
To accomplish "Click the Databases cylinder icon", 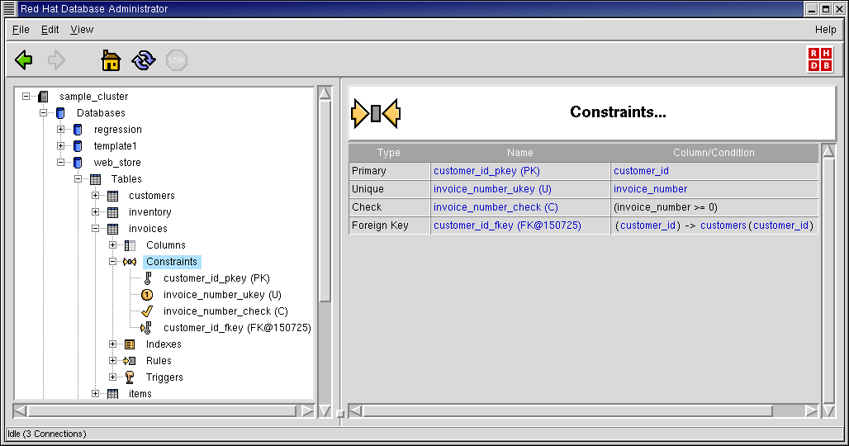I will pos(60,113).
